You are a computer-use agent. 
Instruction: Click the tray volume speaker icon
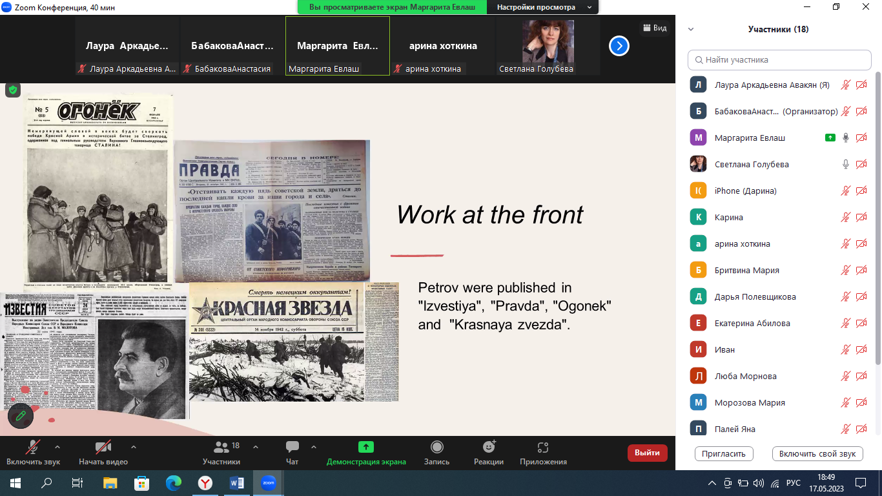point(759,482)
